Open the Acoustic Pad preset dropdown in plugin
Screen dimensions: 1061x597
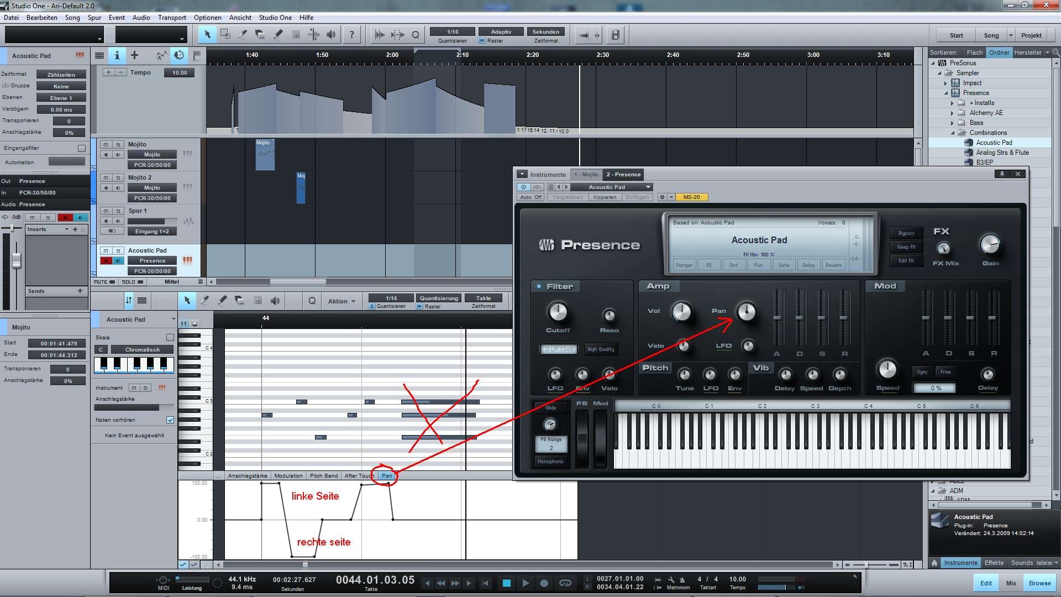612,187
